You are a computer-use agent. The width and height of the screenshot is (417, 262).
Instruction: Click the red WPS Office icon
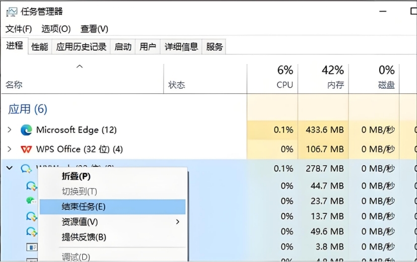26,150
